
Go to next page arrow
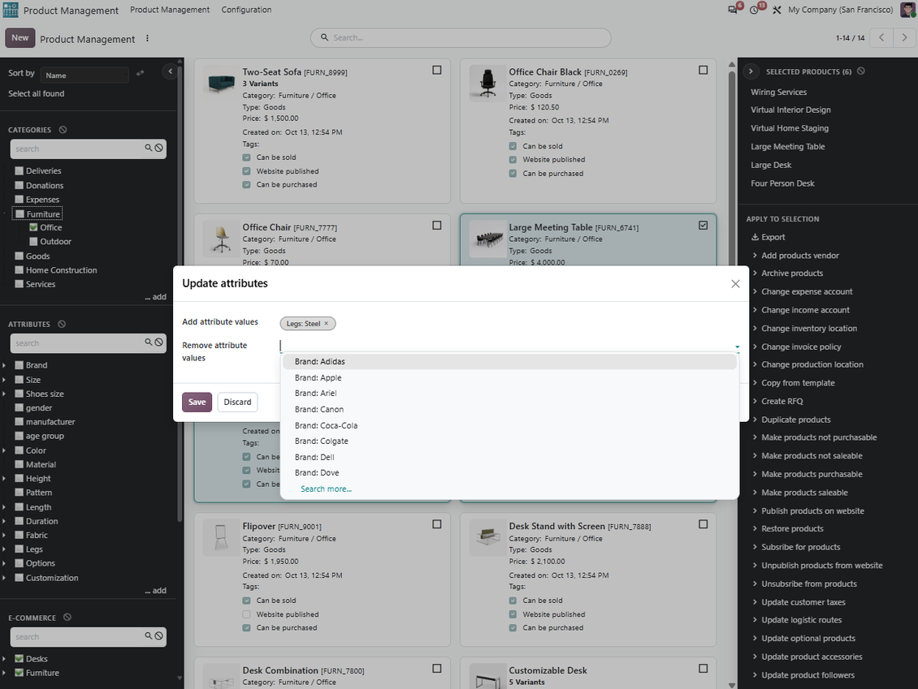[904, 37]
